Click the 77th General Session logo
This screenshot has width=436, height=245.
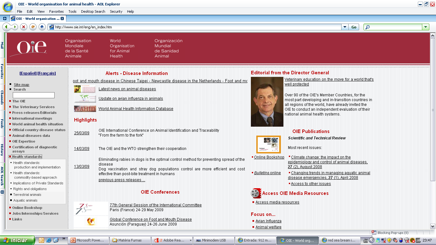click(x=91, y=208)
